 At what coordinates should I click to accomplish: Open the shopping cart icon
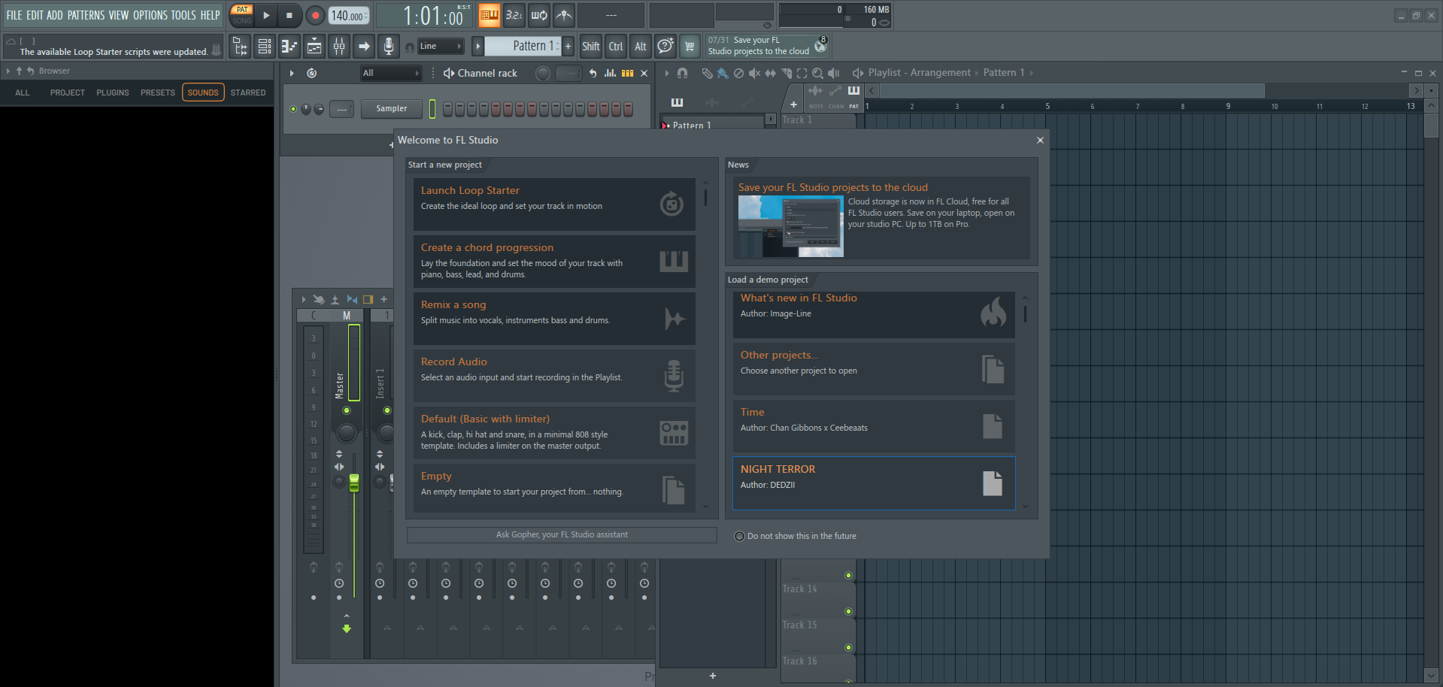click(x=689, y=47)
